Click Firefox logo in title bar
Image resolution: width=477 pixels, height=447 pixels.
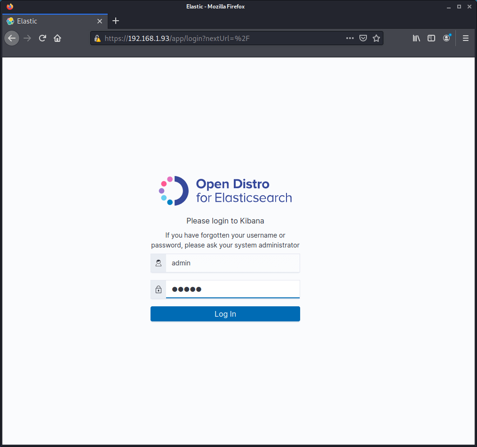click(10, 7)
